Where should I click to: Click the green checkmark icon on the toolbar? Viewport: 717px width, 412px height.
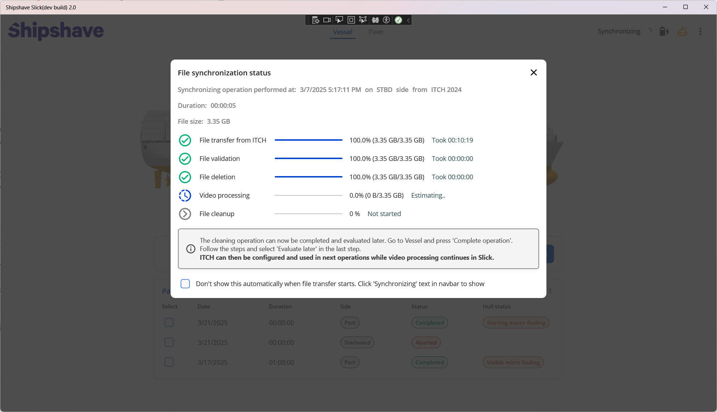tap(398, 20)
